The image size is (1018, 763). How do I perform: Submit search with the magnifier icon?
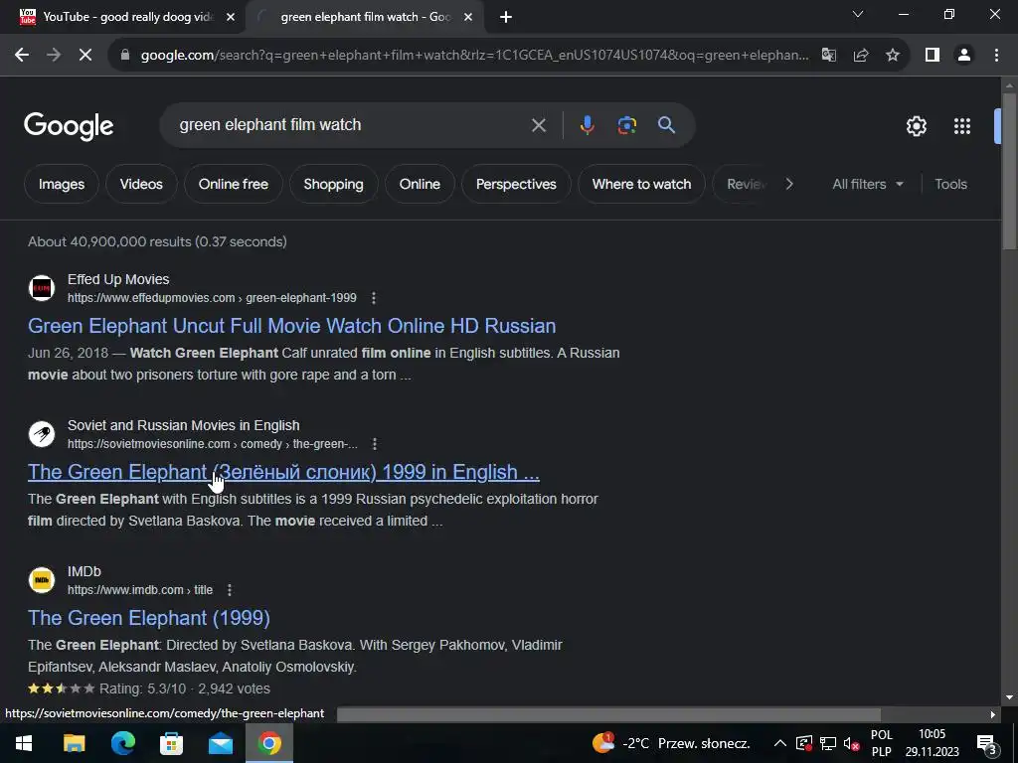click(x=666, y=125)
